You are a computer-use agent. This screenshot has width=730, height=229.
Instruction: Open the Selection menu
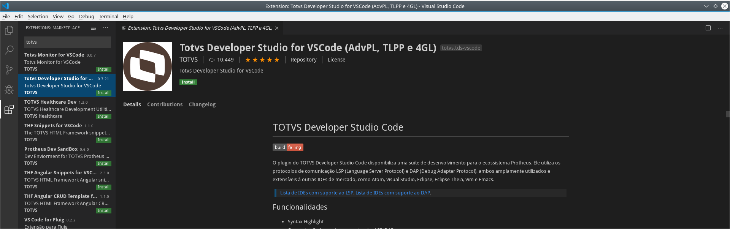coord(38,16)
